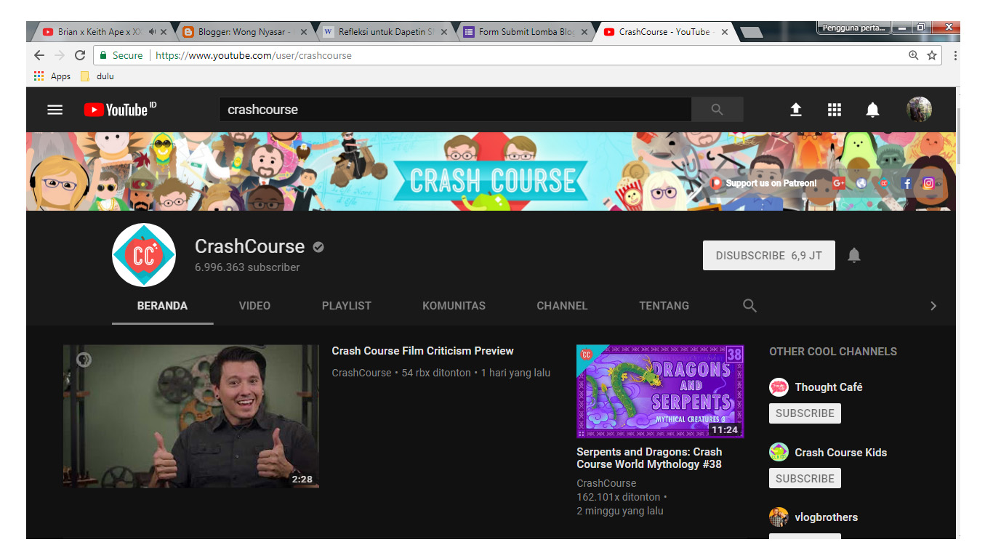The image size is (993, 558).
Task: Subscribe to Thought Café
Action: [x=805, y=413]
